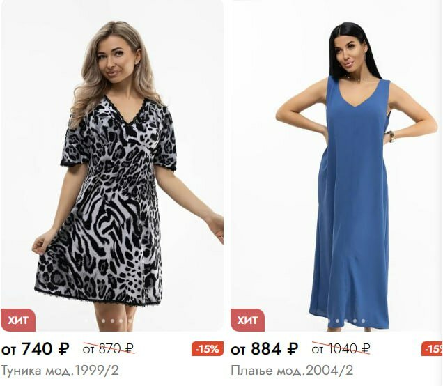This screenshot has width=443, height=386.
Task: Select the -15% discount tag beside 870 ₽
Action: pyautogui.click(x=208, y=349)
